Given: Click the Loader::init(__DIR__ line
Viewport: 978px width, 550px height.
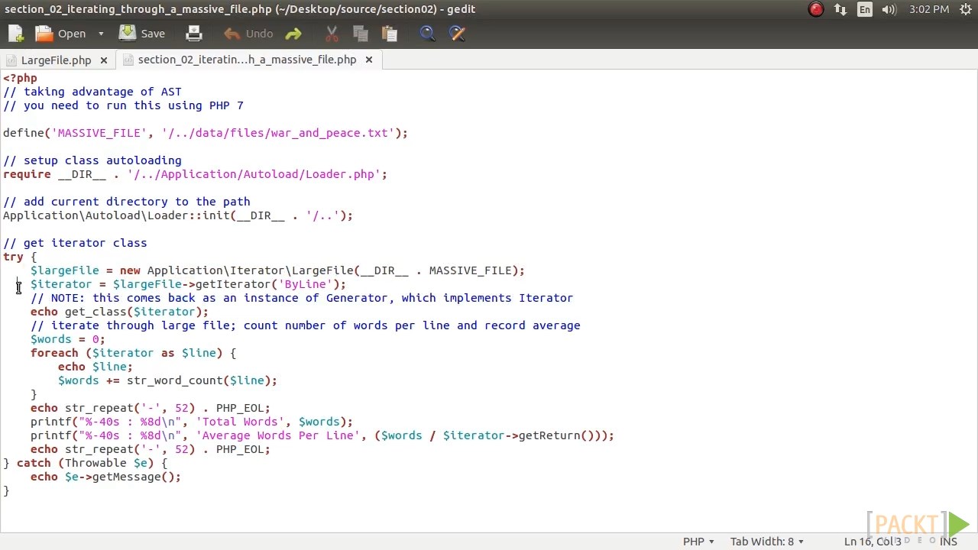Looking at the screenshot, I should point(178,215).
